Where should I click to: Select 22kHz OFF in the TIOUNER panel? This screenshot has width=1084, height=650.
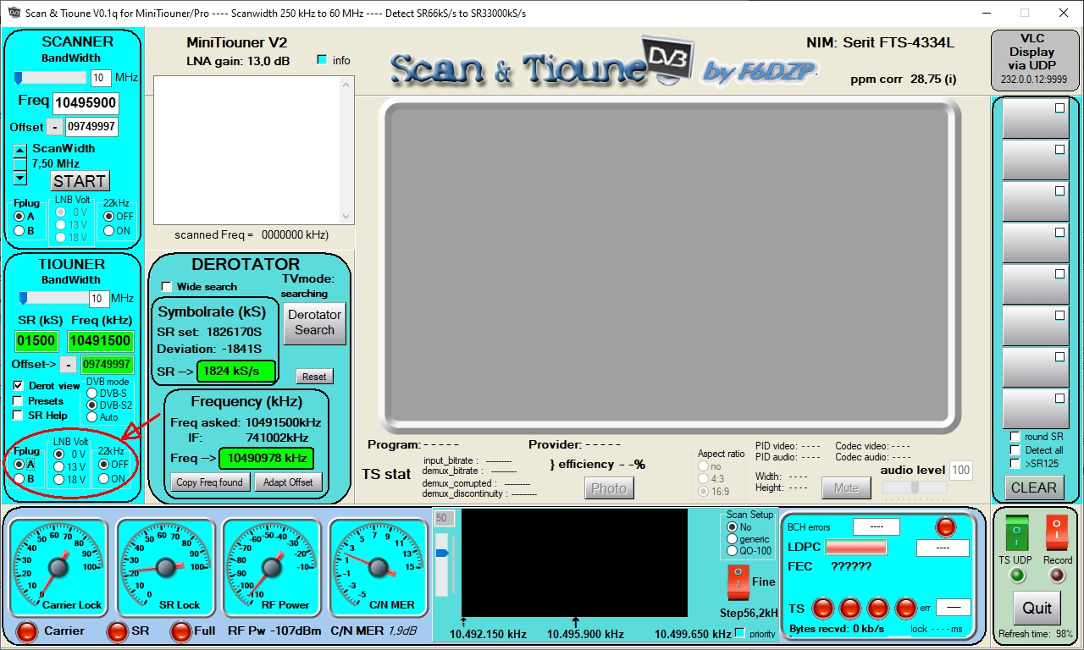point(104,464)
